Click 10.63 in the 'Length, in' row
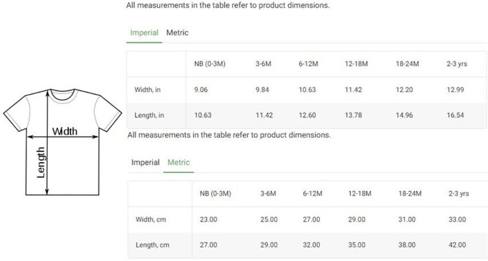The image size is (488, 261). pos(203,115)
